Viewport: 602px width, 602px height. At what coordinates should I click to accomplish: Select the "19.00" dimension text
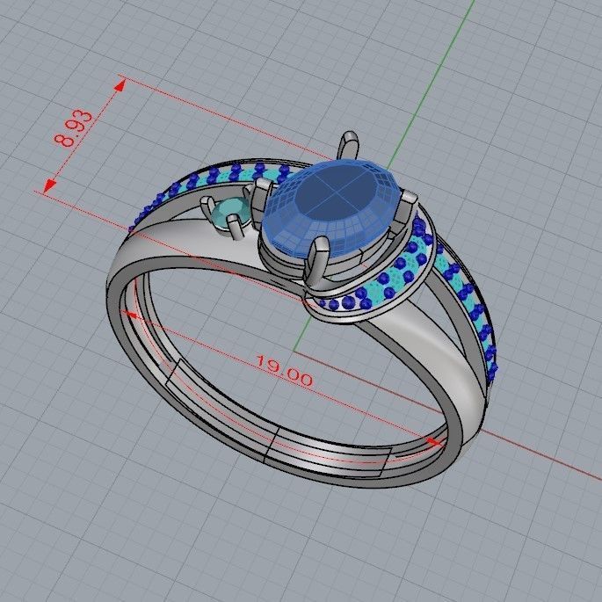[x=285, y=371]
